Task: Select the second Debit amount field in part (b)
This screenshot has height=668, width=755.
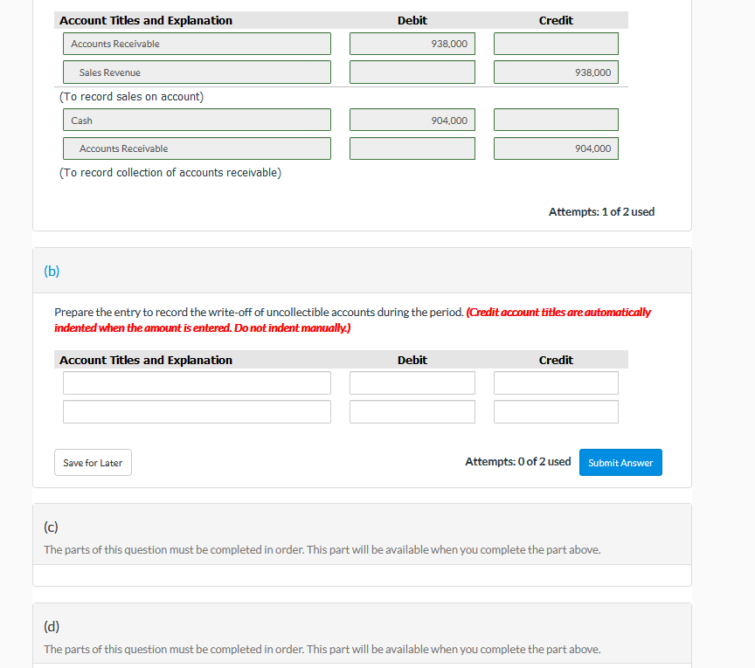Action: pos(412,410)
